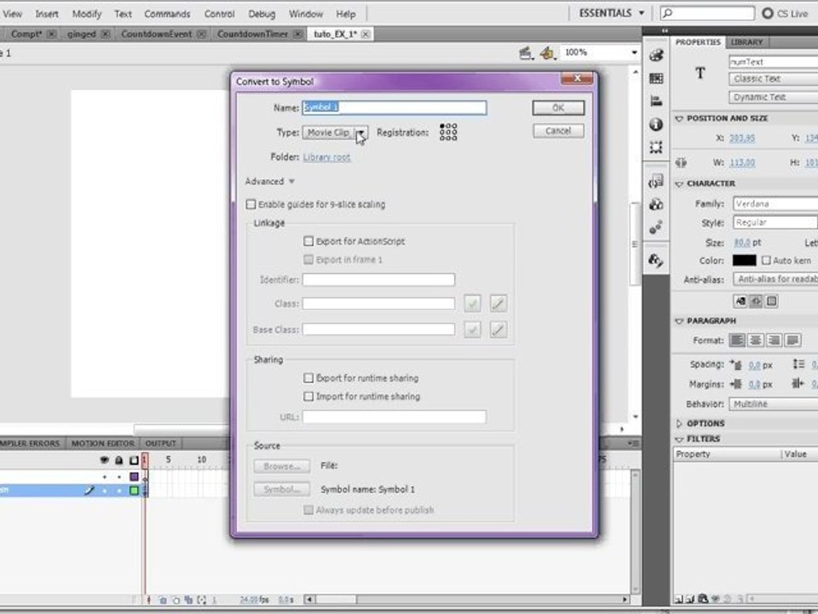
Task: Click OK in Convert to Symbol dialog
Action: click(558, 107)
